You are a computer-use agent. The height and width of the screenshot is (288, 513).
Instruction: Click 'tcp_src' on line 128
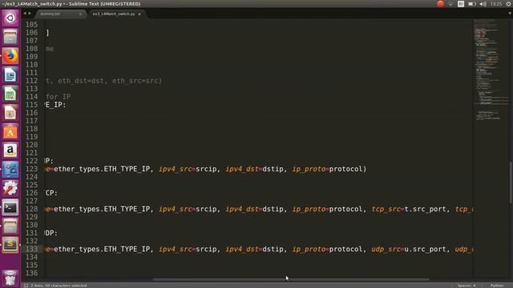coord(386,209)
